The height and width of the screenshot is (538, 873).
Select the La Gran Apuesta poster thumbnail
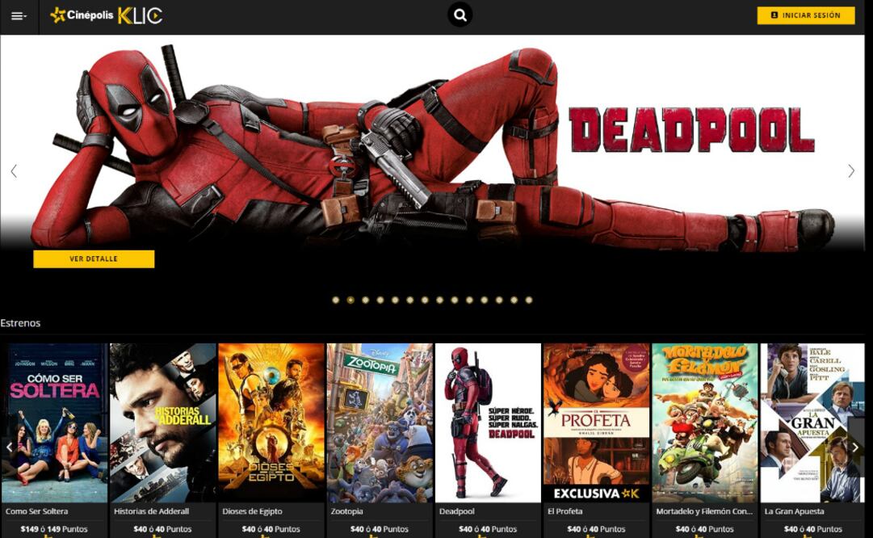(812, 418)
